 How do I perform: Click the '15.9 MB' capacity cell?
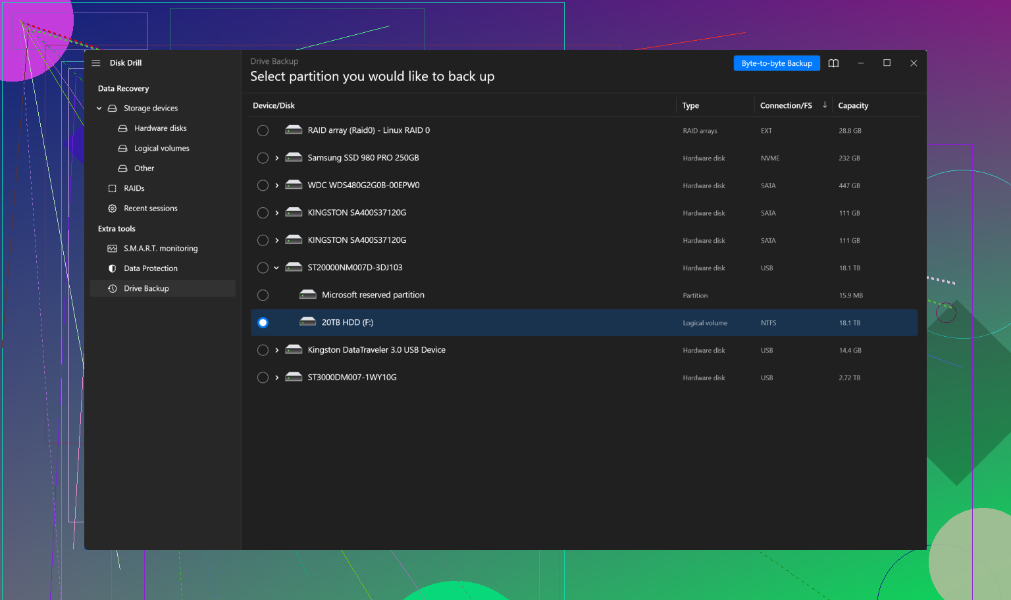851,296
